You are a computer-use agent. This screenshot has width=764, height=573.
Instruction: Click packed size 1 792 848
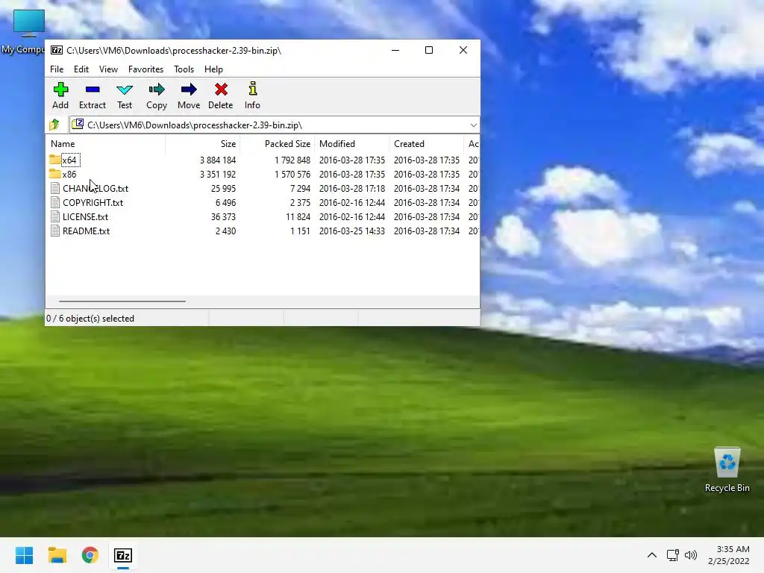pyautogui.click(x=292, y=160)
